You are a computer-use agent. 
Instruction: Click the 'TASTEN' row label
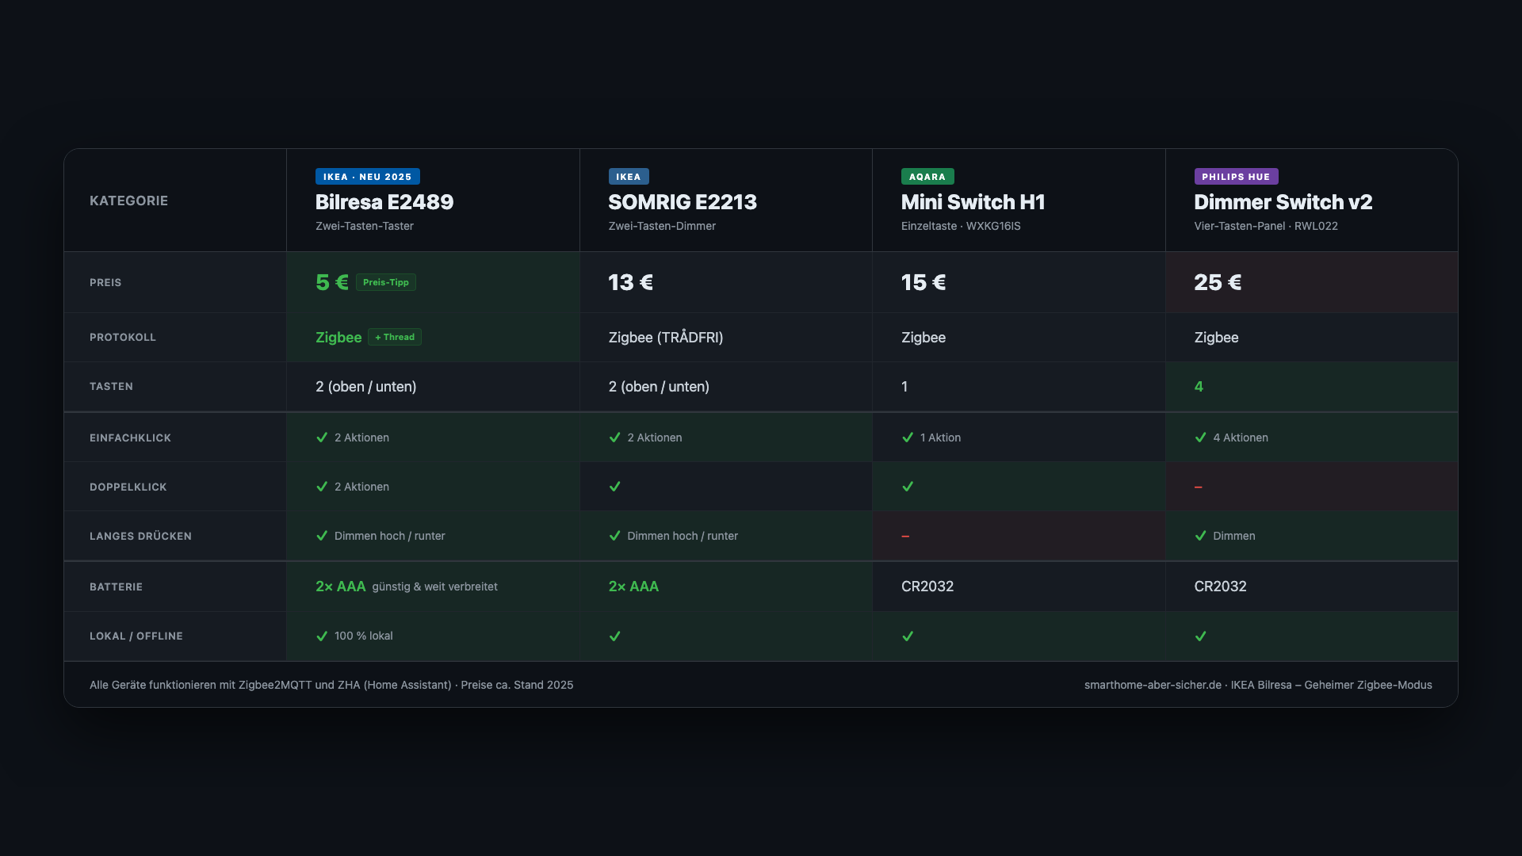[111, 386]
